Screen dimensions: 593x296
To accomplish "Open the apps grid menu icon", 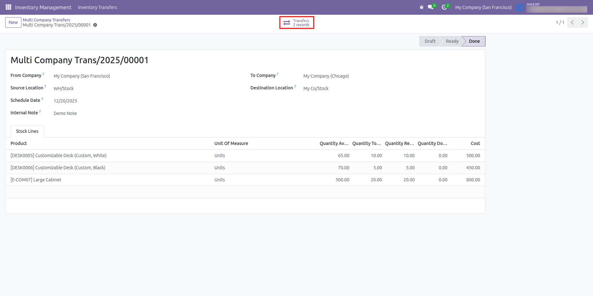I will (x=8, y=7).
